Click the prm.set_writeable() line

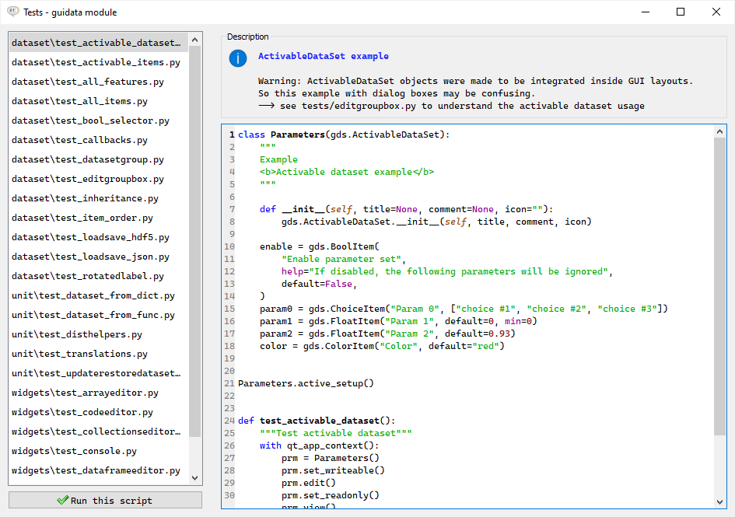click(x=333, y=470)
